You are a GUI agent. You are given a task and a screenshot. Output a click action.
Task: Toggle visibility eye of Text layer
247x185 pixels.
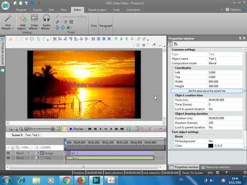[x=8, y=158]
